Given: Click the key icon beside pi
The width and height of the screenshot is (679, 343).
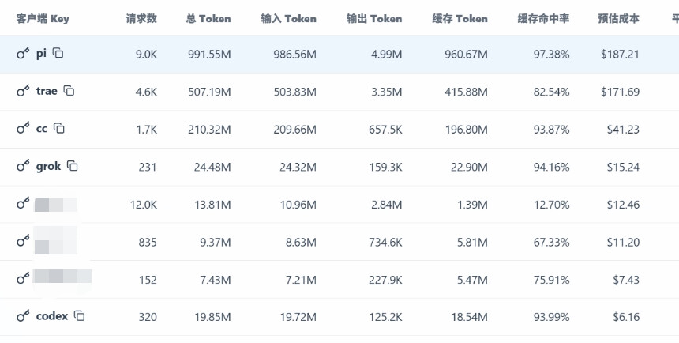Looking at the screenshot, I should (x=23, y=54).
